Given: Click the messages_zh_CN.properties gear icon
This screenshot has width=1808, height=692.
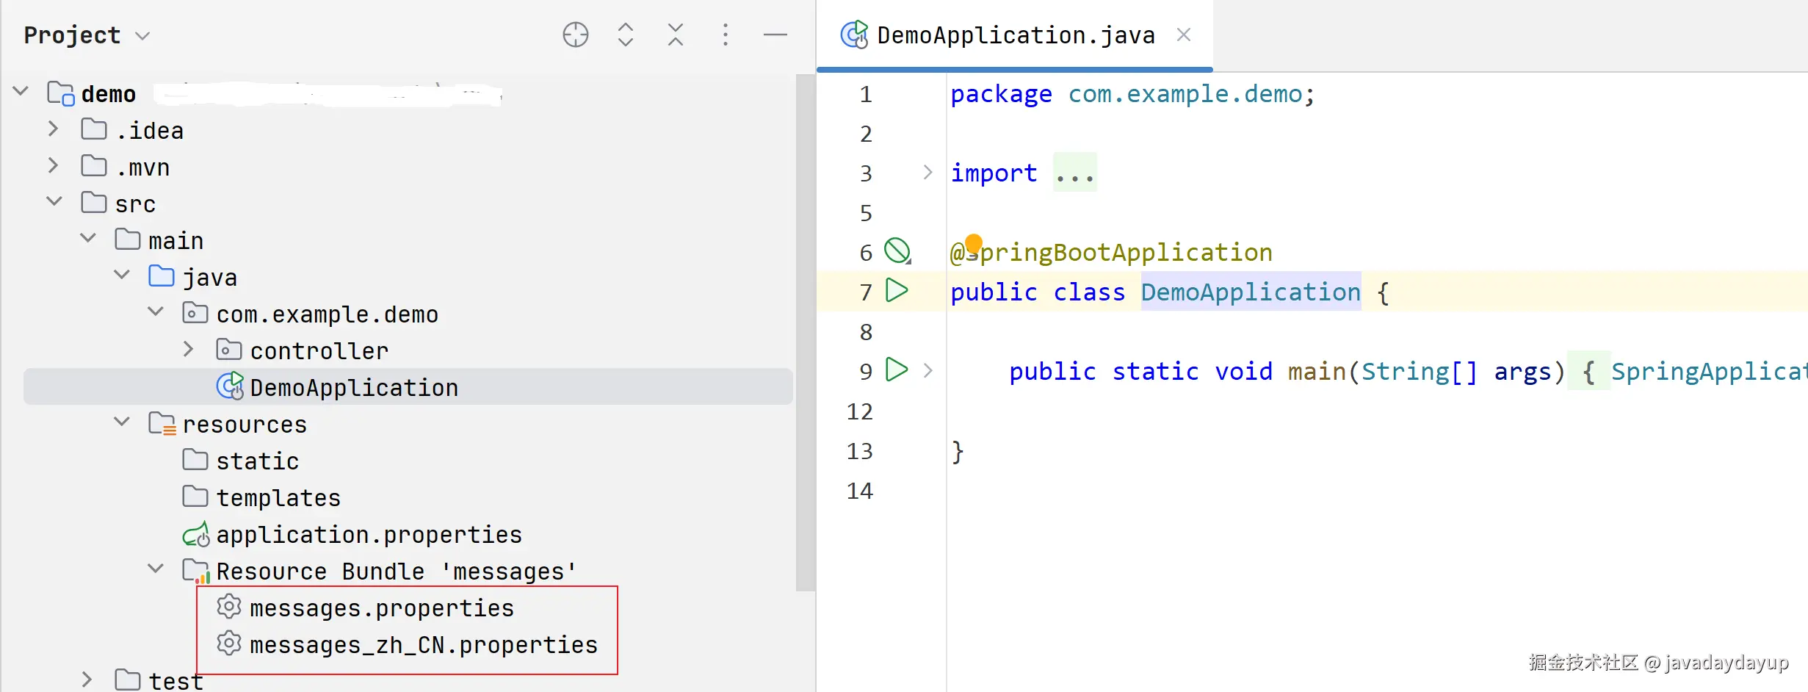Looking at the screenshot, I should pos(229,644).
